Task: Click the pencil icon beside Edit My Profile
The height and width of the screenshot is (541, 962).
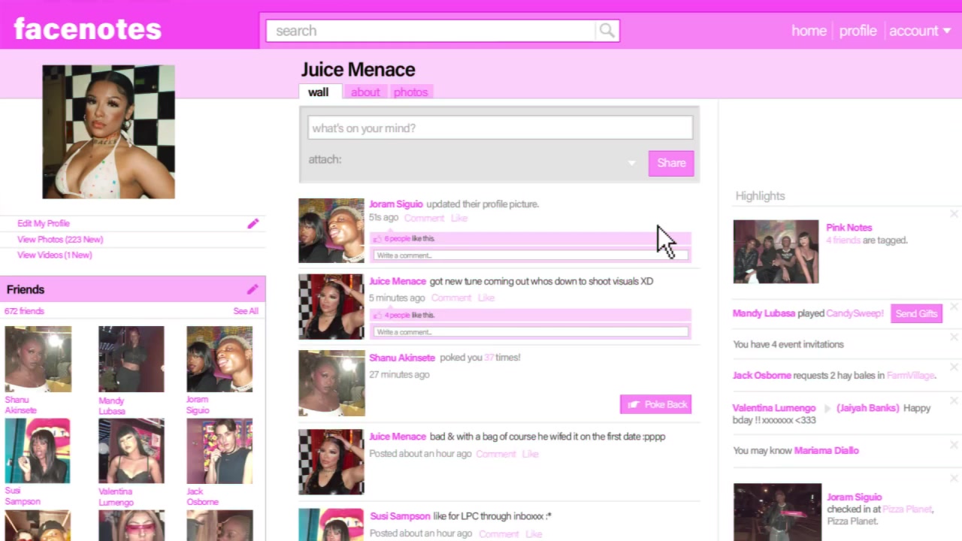Action: 253,224
